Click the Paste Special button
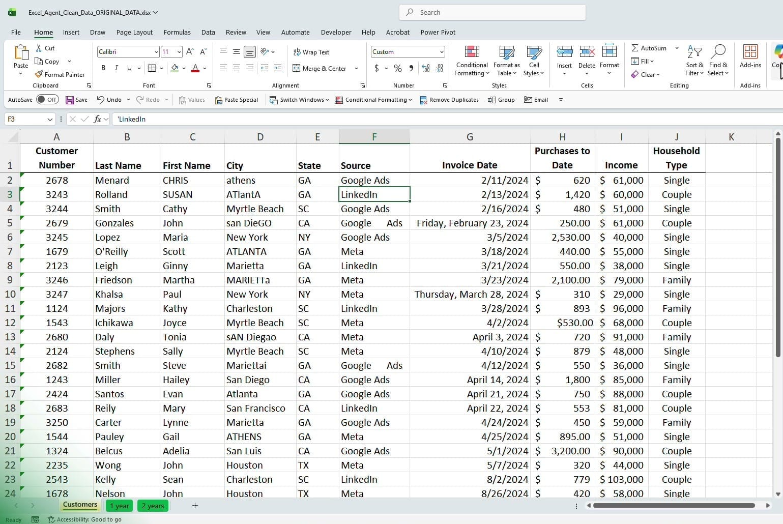Viewport: 783px width, 524px height. pos(237,100)
